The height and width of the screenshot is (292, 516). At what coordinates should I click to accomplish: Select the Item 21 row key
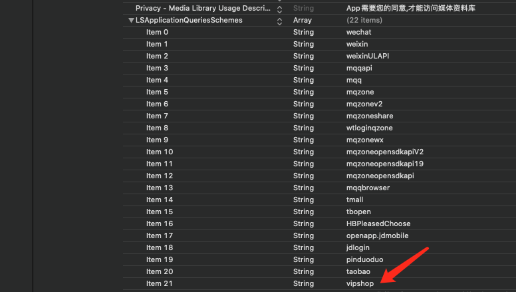pyautogui.click(x=160, y=283)
